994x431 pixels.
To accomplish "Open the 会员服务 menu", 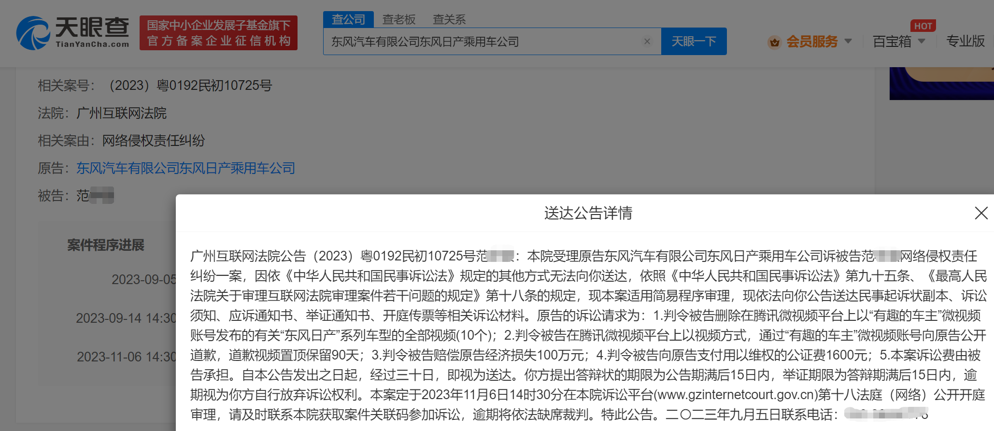I will (812, 42).
